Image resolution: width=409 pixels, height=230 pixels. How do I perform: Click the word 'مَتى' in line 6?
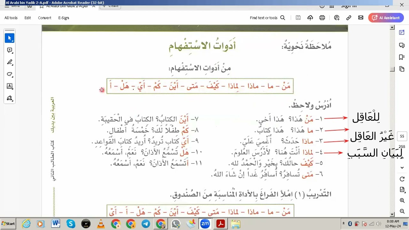pos(308,174)
